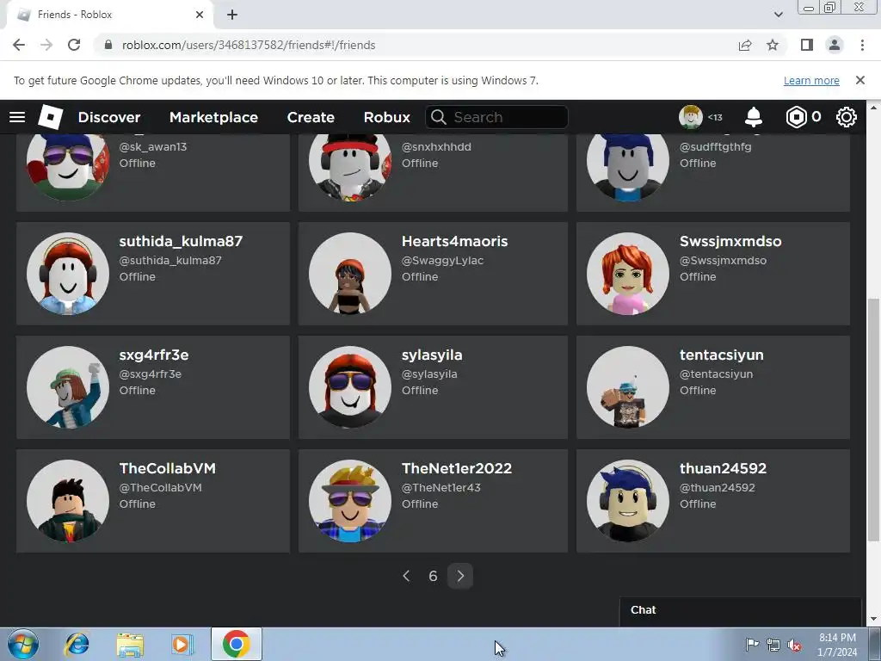Screen dimensions: 881x661
Task: Open Windows Media Player from taskbar
Action: pyautogui.click(x=182, y=644)
